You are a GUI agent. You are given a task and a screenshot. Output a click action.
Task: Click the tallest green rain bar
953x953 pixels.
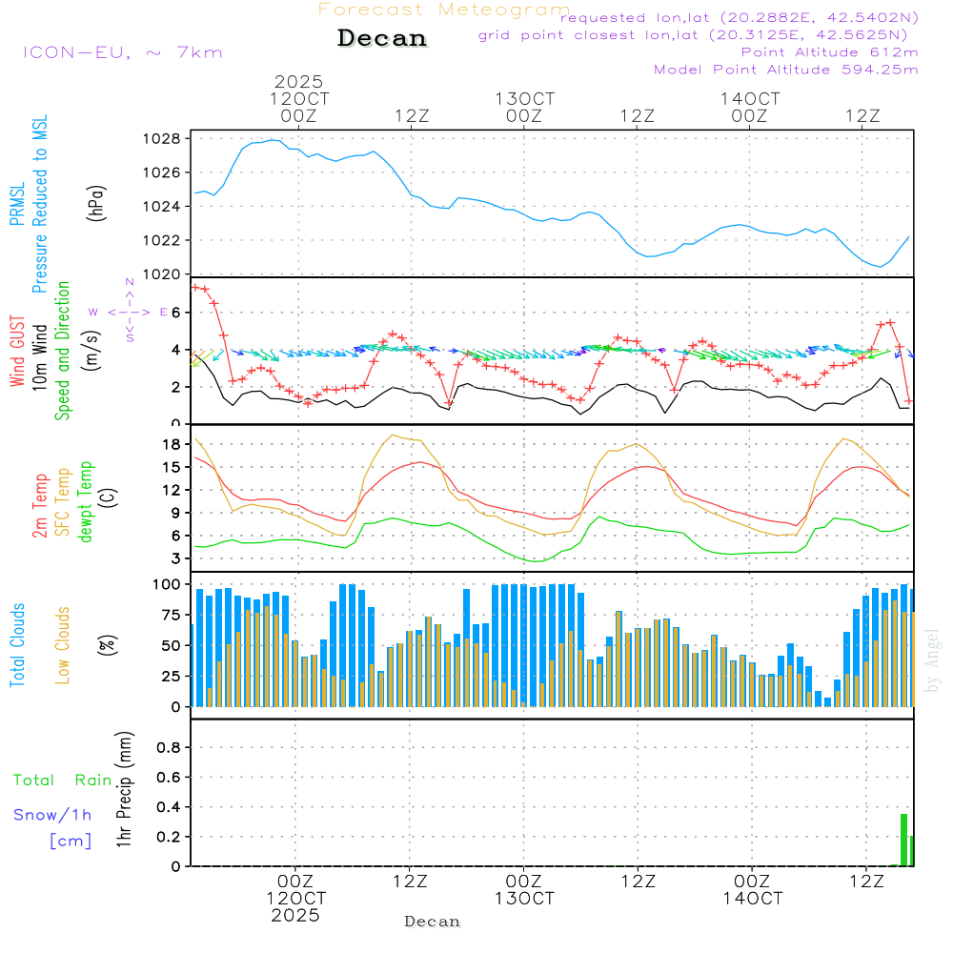(x=903, y=840)
